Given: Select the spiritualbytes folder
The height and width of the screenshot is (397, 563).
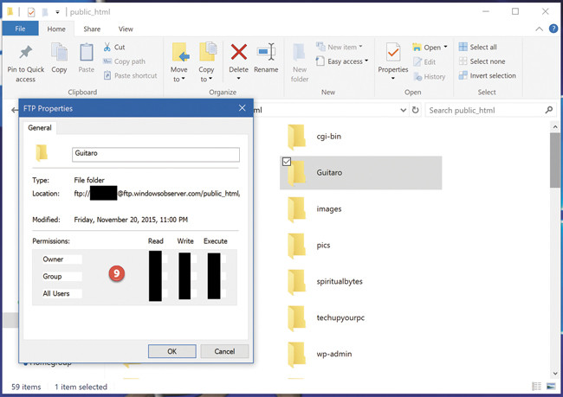Looking at the screenshot, I should (x=339, y=281).
